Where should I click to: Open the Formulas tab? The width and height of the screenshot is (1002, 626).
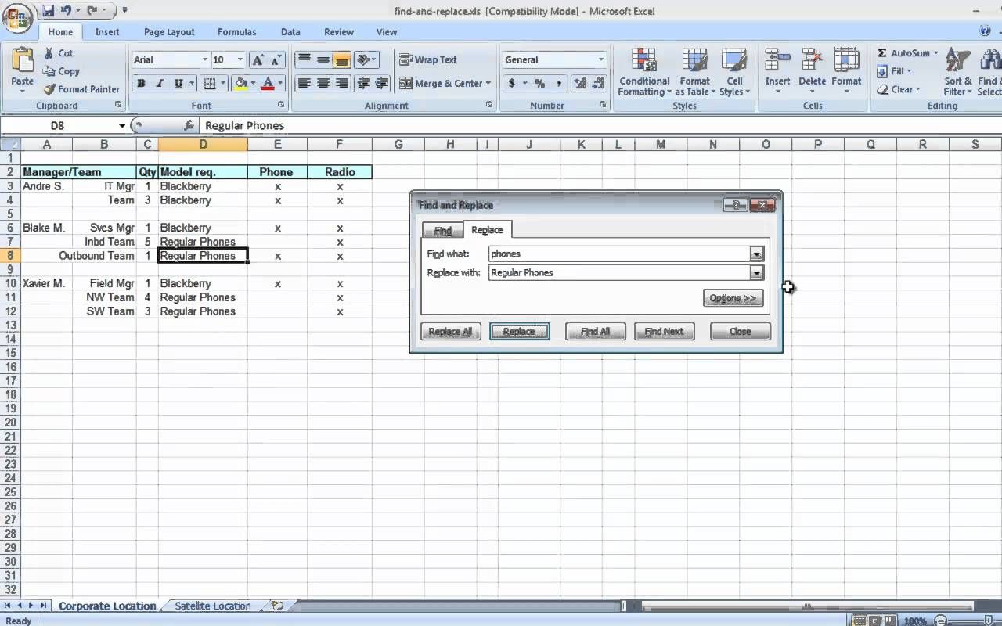237,32
